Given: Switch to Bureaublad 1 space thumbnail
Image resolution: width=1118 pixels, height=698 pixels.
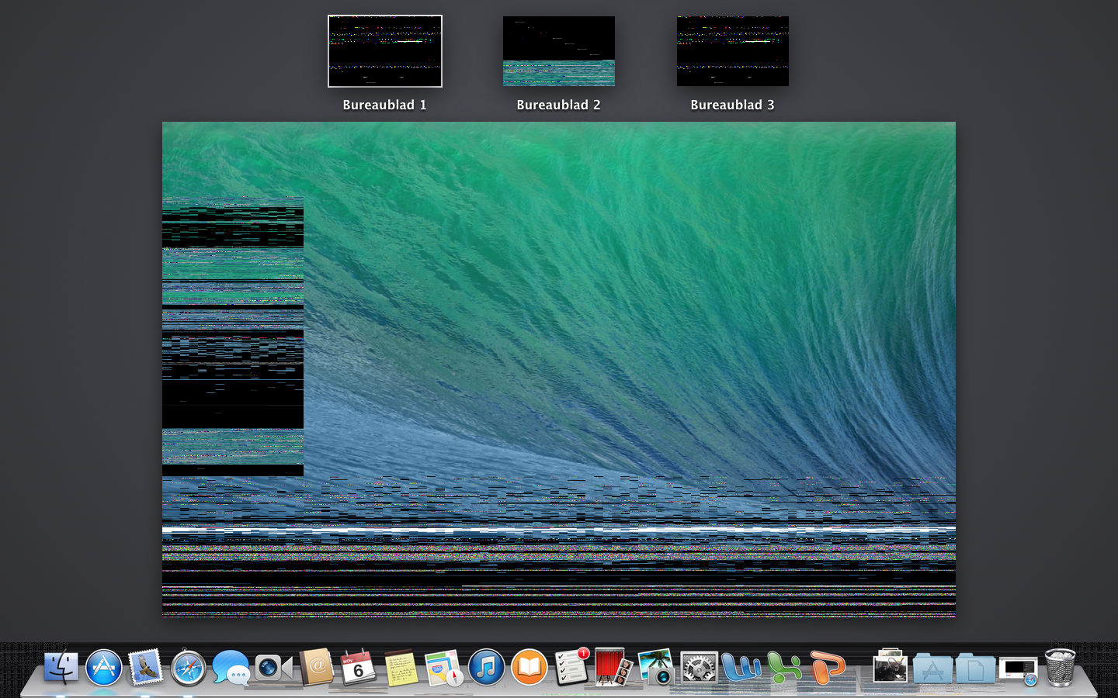Looking at the screenshot, I should tap(385, 51).
